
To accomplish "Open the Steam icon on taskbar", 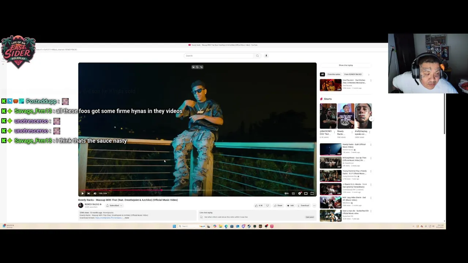I will (x=249, y=226).
